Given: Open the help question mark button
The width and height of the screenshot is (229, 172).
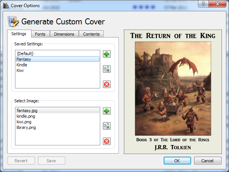Looking at the screenshot, I should click(x=203, y=4).
